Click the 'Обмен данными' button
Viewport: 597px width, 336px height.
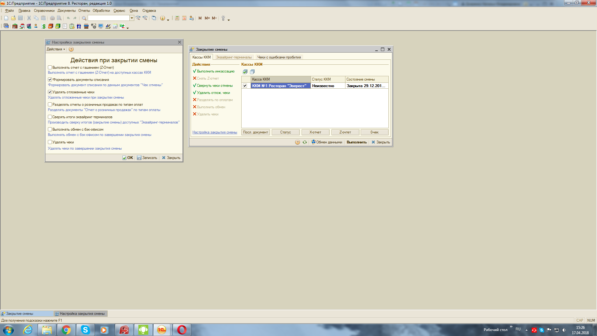(327, 142)
